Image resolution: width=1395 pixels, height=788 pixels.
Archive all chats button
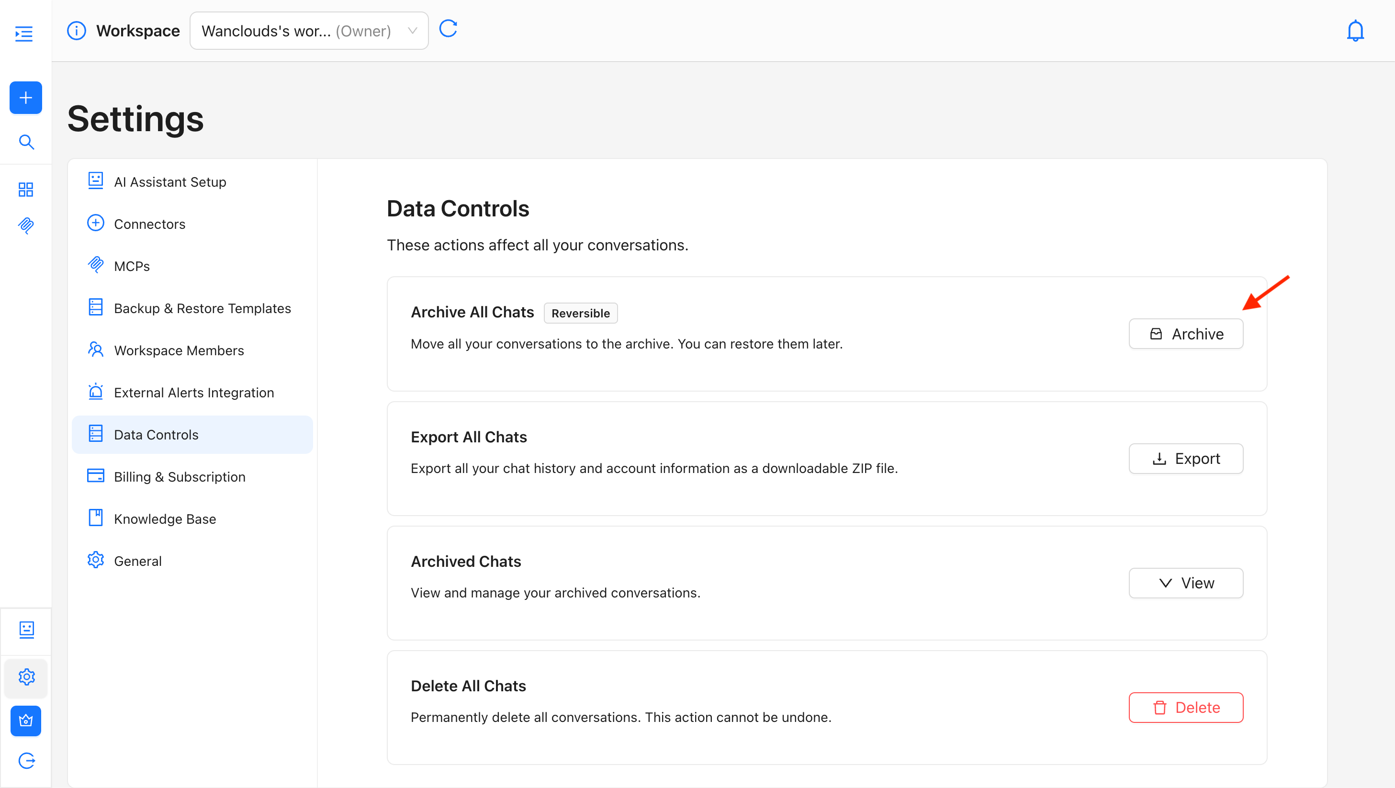pos(1185,334)
